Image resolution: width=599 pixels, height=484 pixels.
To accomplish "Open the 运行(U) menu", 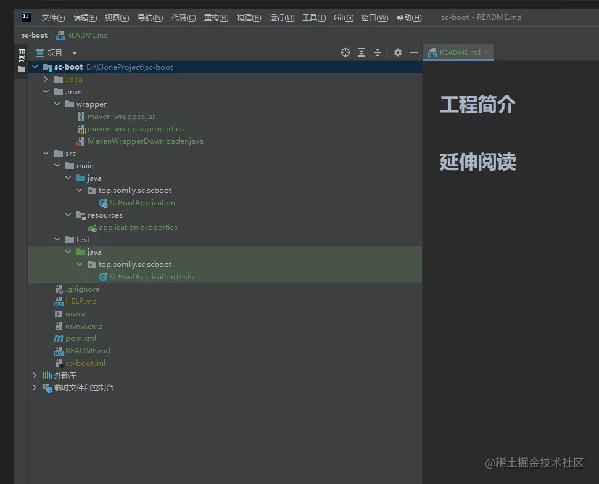I will tap(282, 17).
